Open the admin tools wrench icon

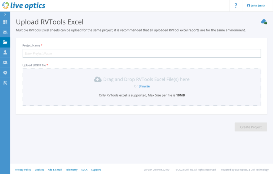click(5, 82)
